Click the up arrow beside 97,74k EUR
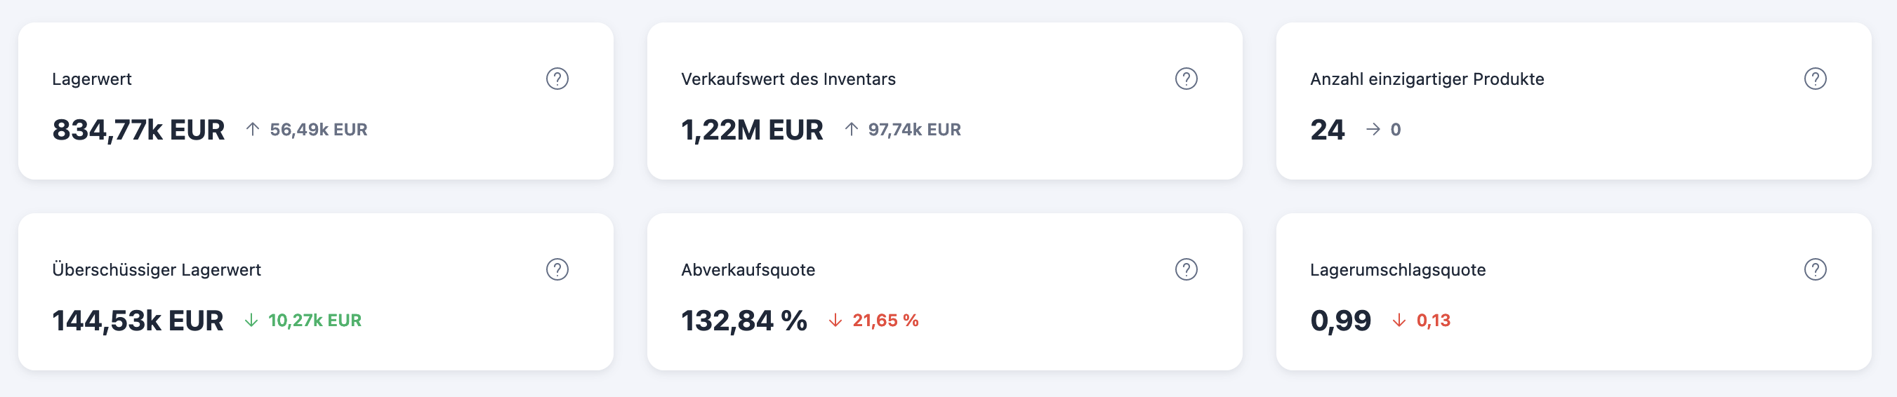 point(852,129)
